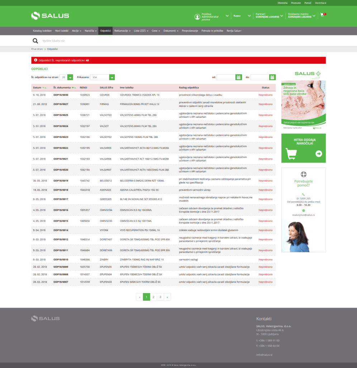
Task: Open the 'do' date calendar picker
Action: (272, 77)
